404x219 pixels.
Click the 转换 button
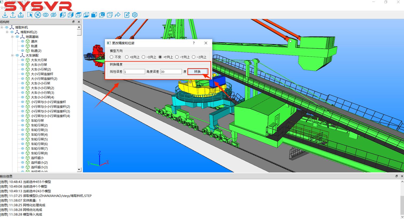click(x=197, y=72)
